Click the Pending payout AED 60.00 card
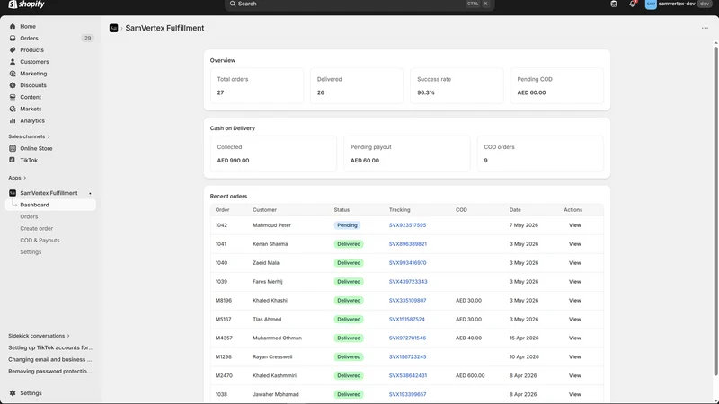 click(x=407, y=154)
